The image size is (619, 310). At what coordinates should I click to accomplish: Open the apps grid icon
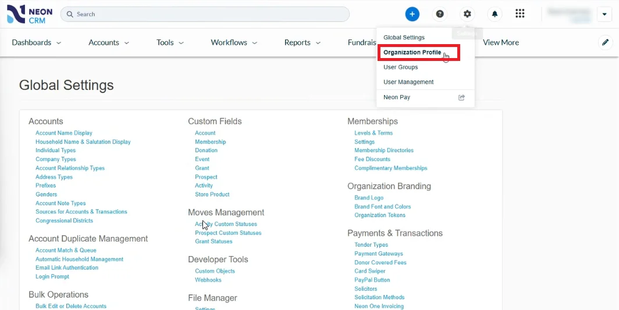coord(520,14)
